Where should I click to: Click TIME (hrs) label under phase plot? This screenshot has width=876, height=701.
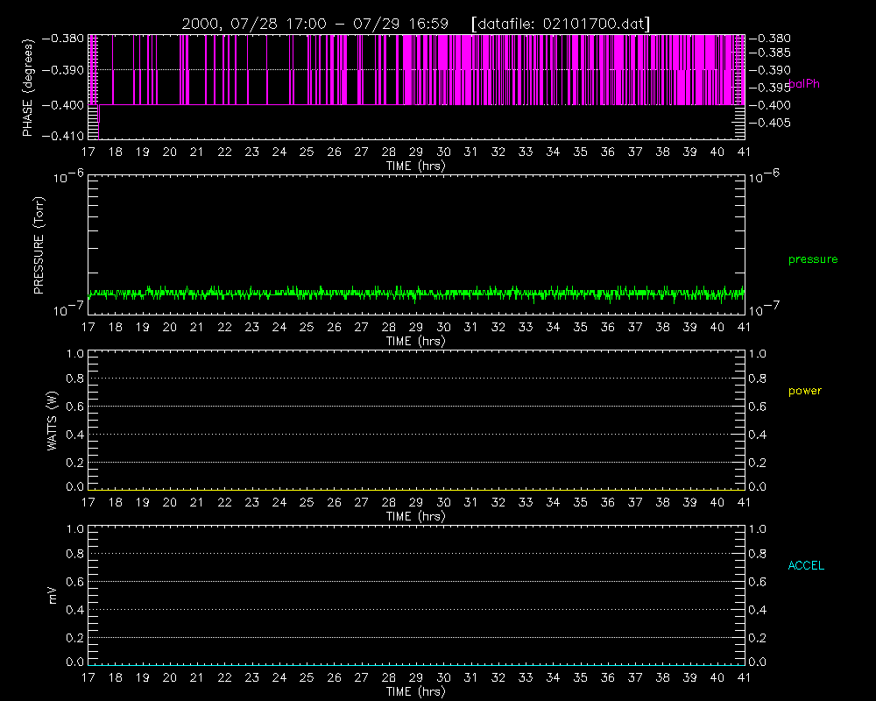pyautogui.click(x=415, y=166)
